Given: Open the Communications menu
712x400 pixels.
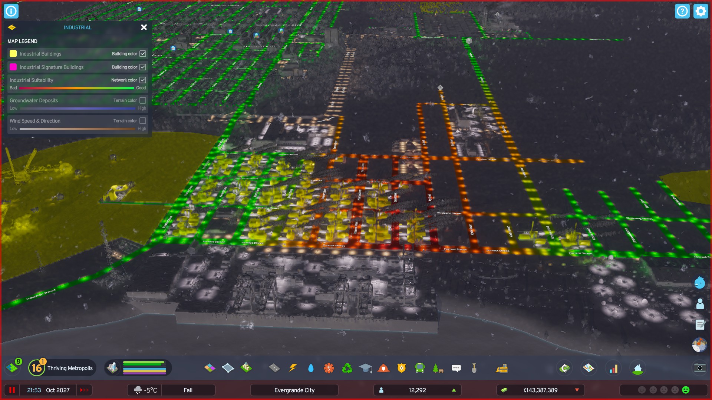Looking at the screenshot, I should click(456, 368).
